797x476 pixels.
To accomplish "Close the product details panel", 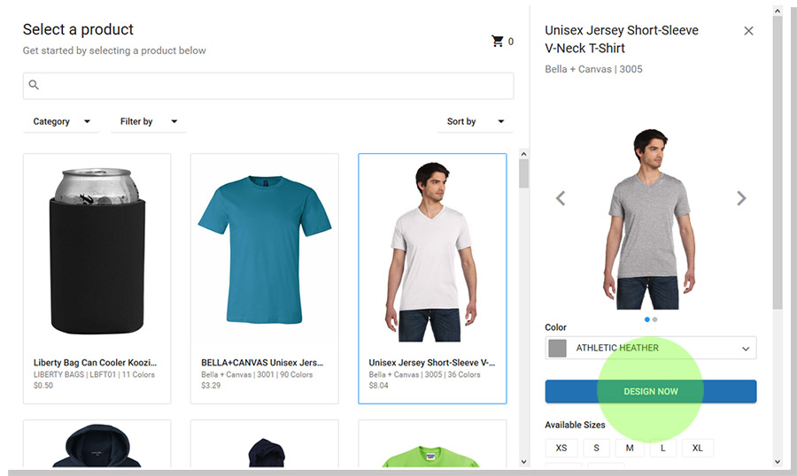I will (x=748, y=31).
